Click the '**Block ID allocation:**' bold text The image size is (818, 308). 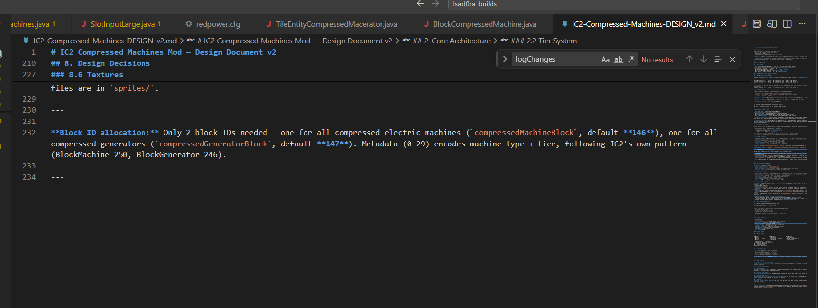105,133
